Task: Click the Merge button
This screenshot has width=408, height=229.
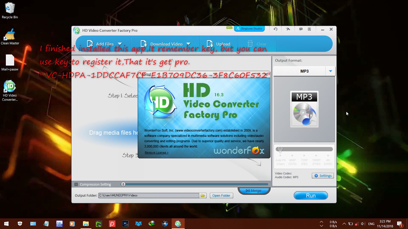Action: point(254,191)
